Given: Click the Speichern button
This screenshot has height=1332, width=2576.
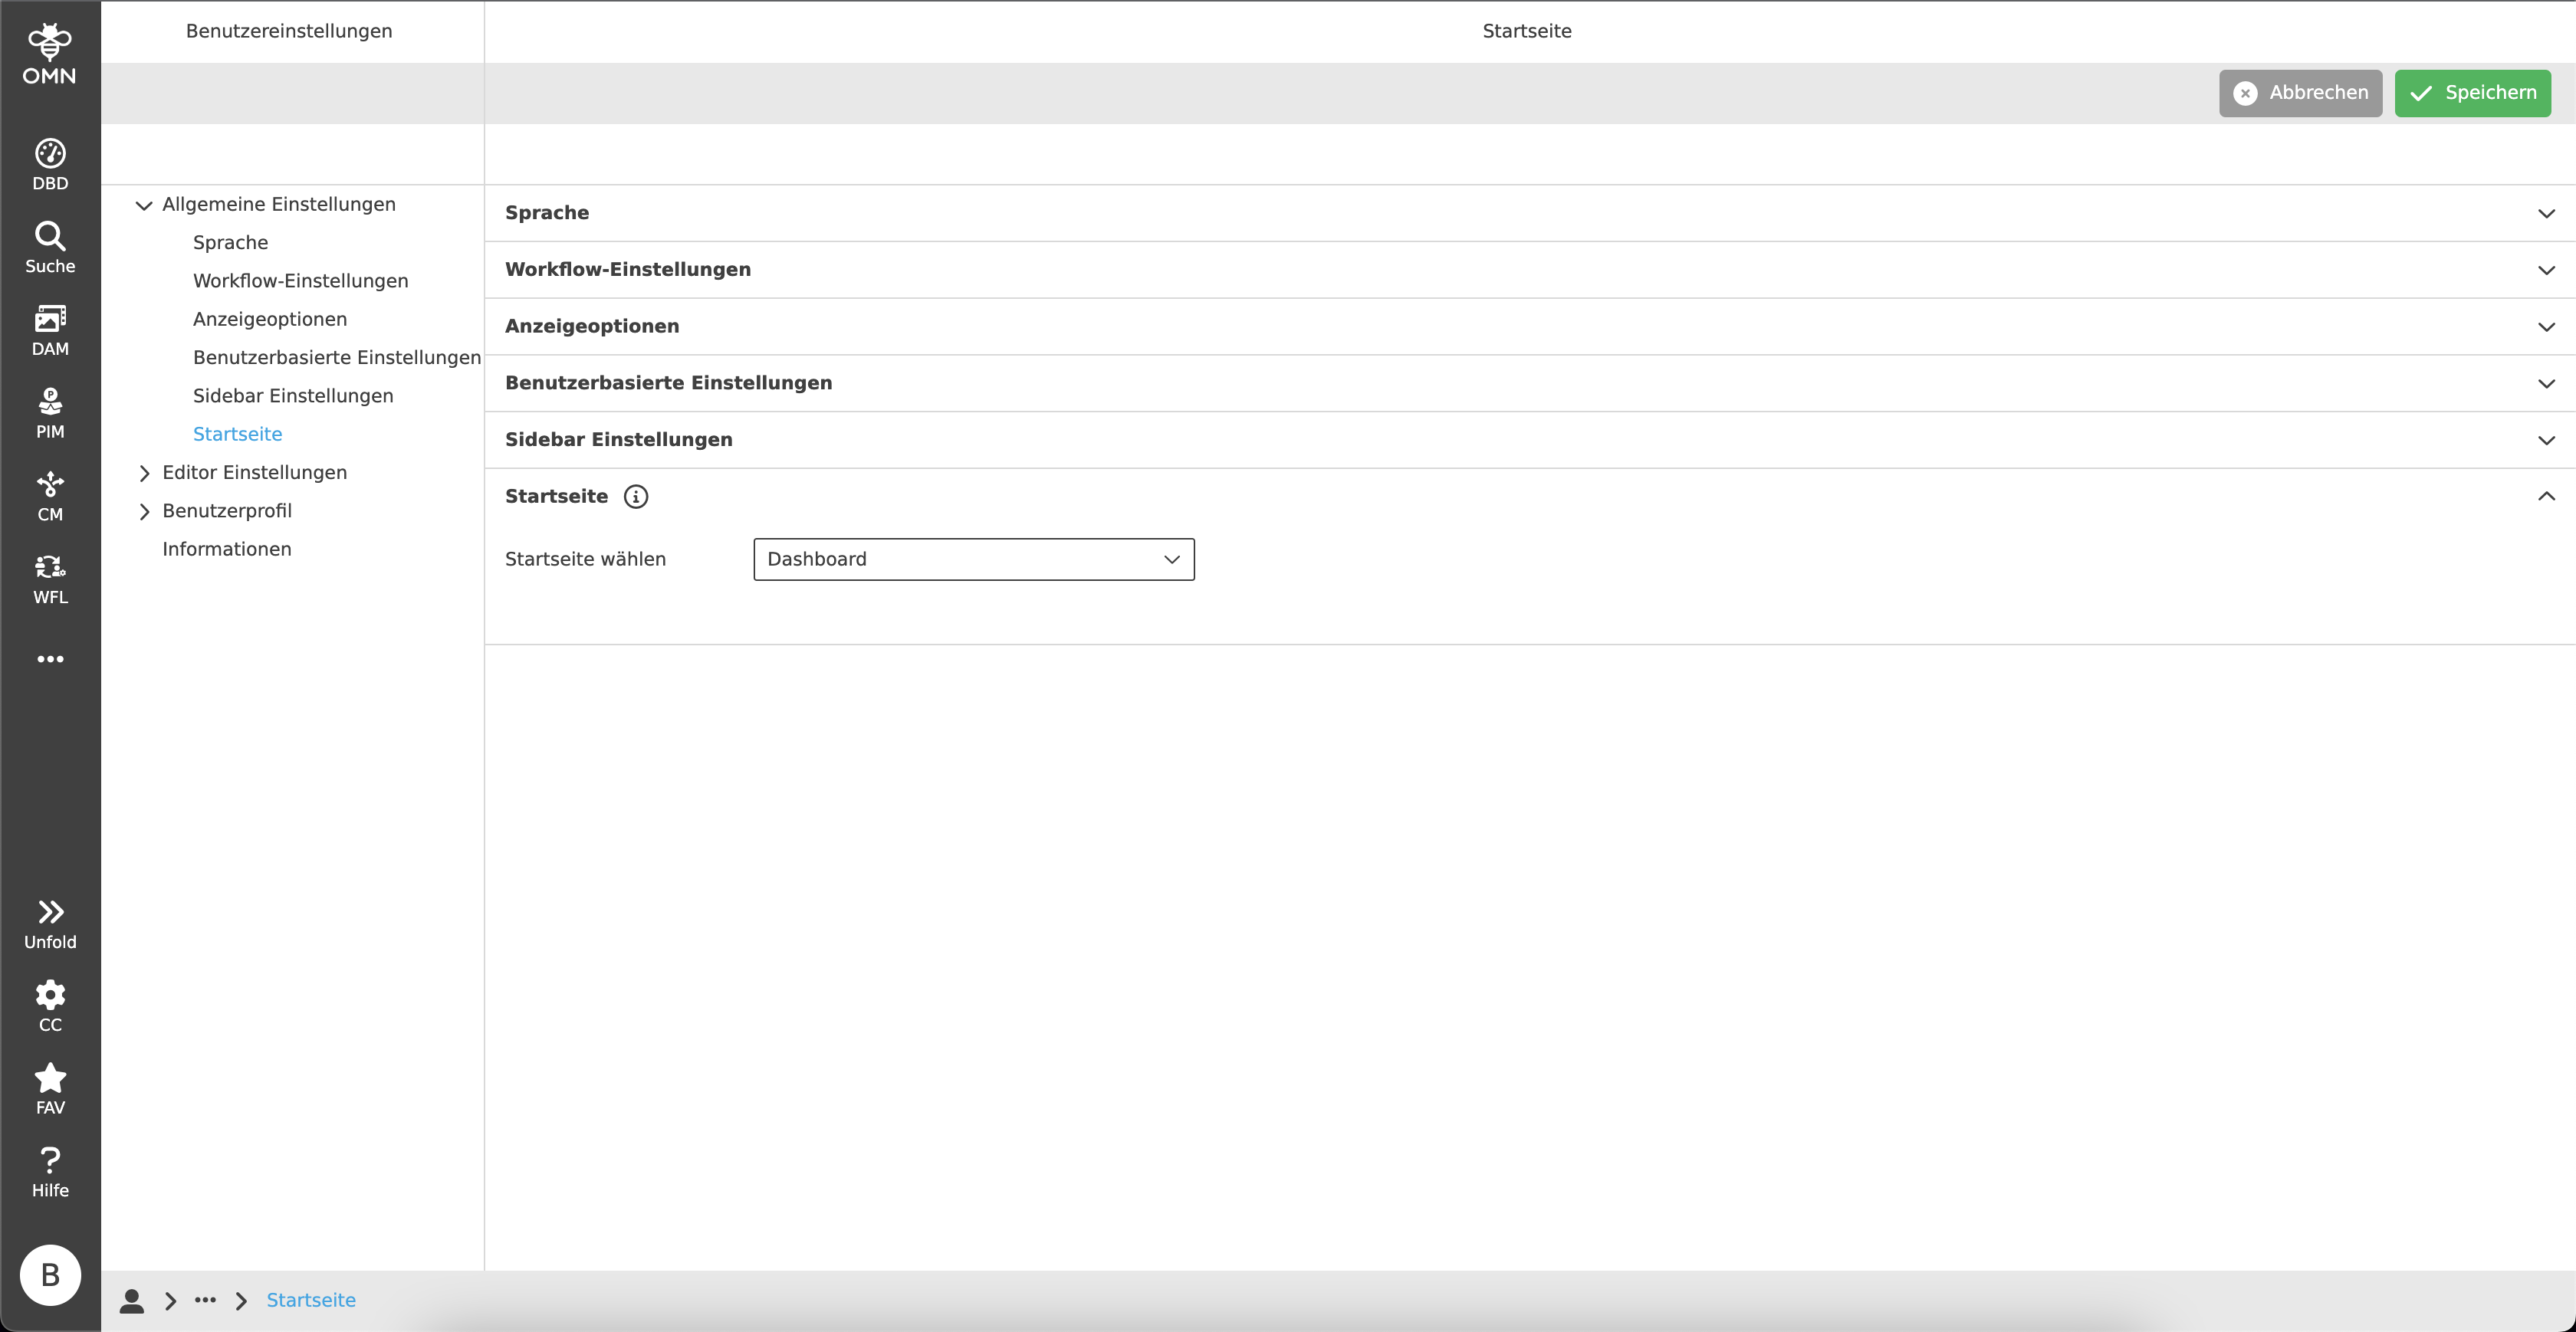Looking at the screenshot, I should tap(2472, 93).
